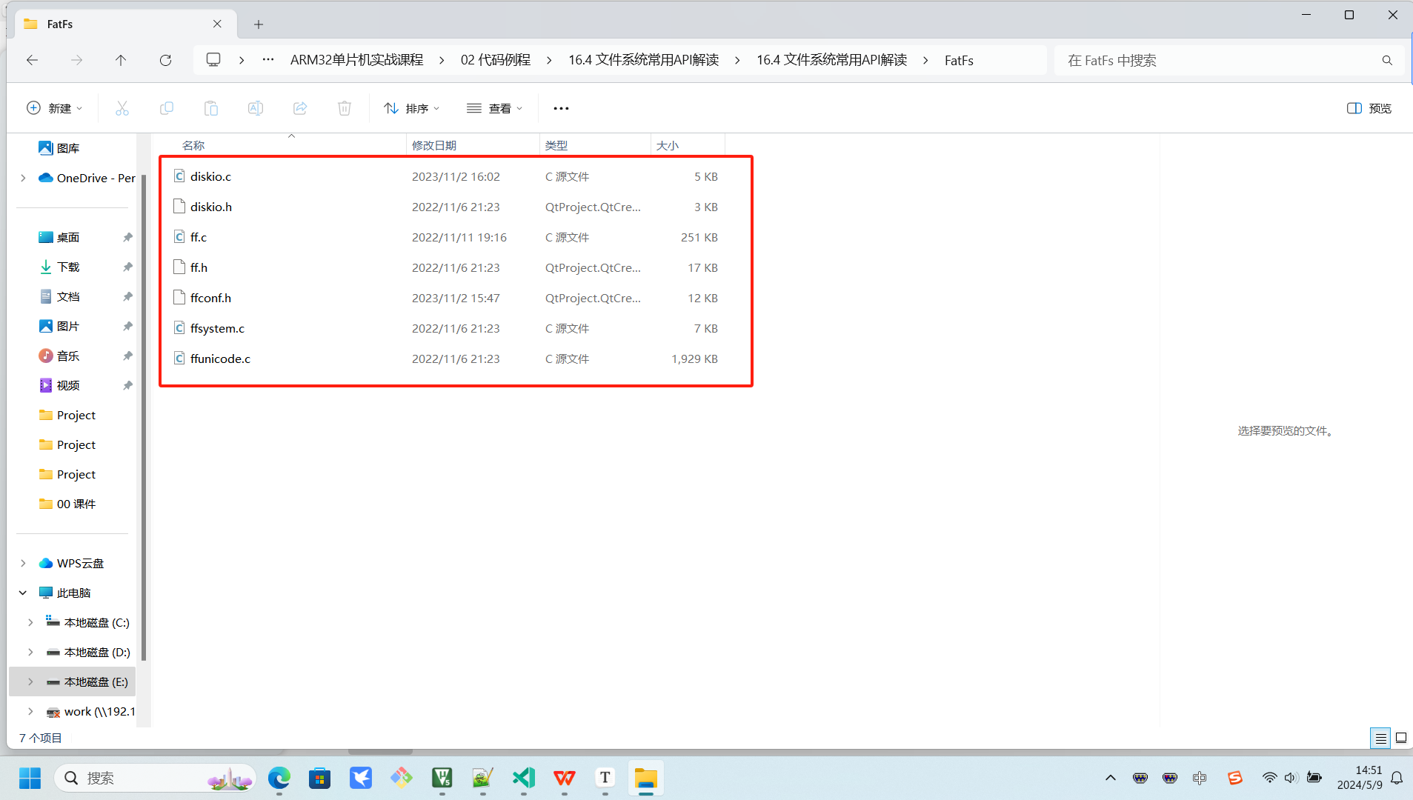Navigate to ARM32单片机实战课程 breadcrumb
The height and width of the screenshot is (800, 1413).
point(356,60)
